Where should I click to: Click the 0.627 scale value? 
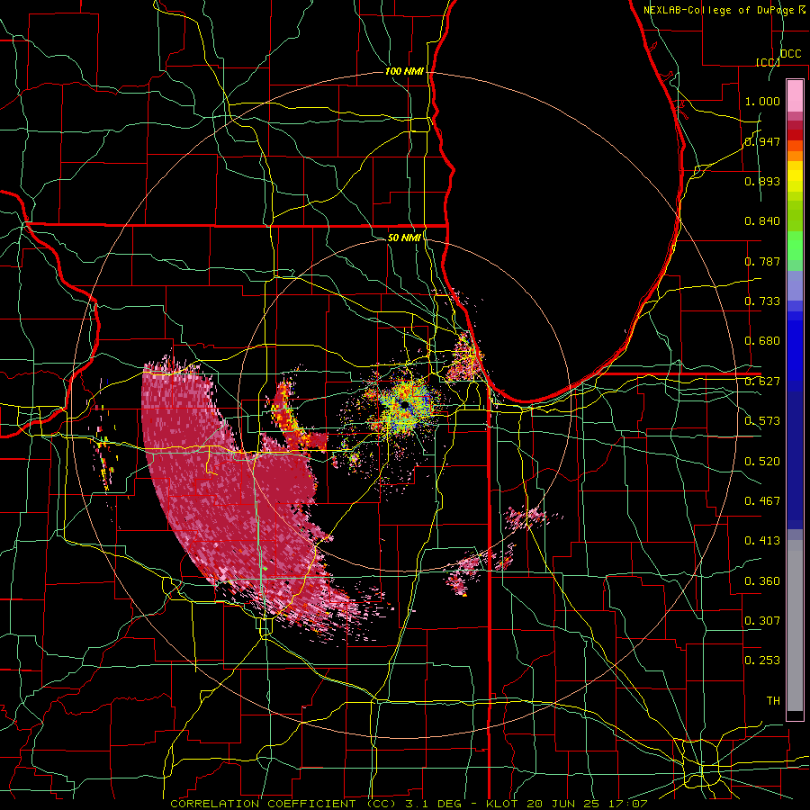762,381
